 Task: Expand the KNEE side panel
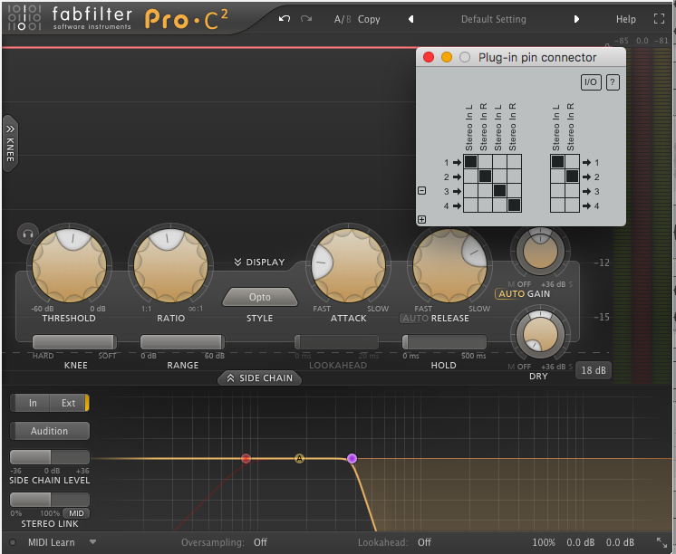pos(10,143)
